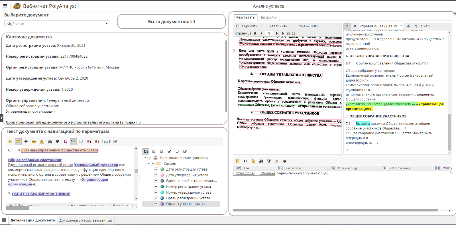Collapse the 'Пользовательские сущности' tree node
The width and height of the screenshot is (456, 225).
click(145, 158)
